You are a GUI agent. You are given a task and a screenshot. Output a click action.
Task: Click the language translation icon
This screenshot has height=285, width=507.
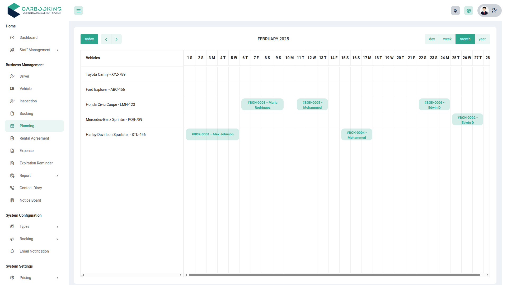(x=455, y=11)
